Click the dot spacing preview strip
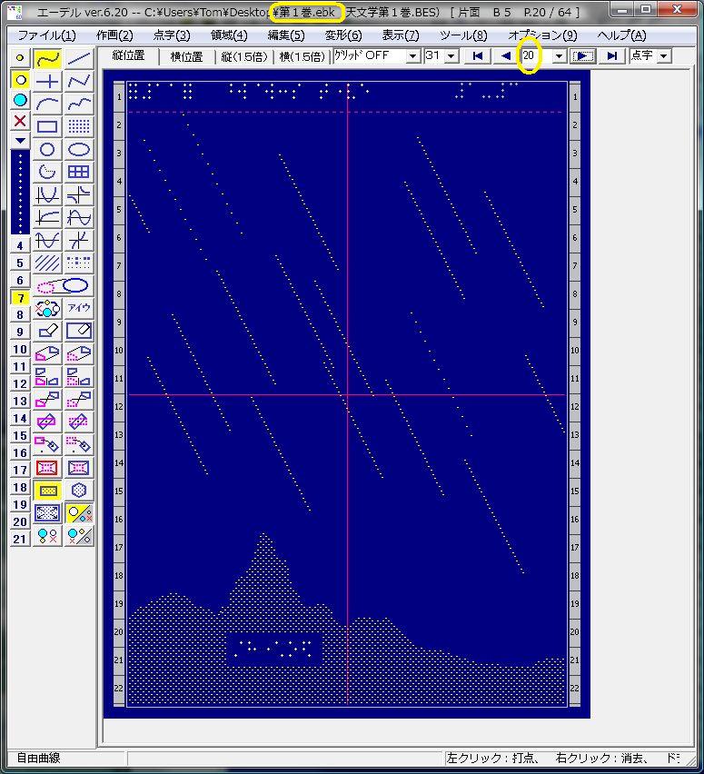 20,193
